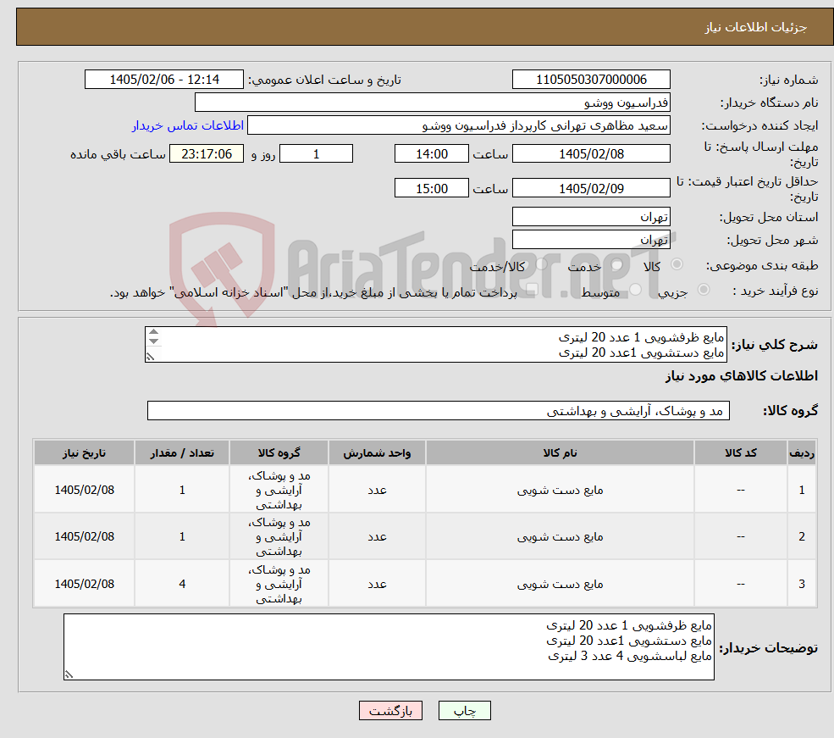Viewport: 834px width, 738px height.
Task: Click scroll up arrow in شرح کلی نیاز box
Action: pyautogui.click(x=154, y=332)
